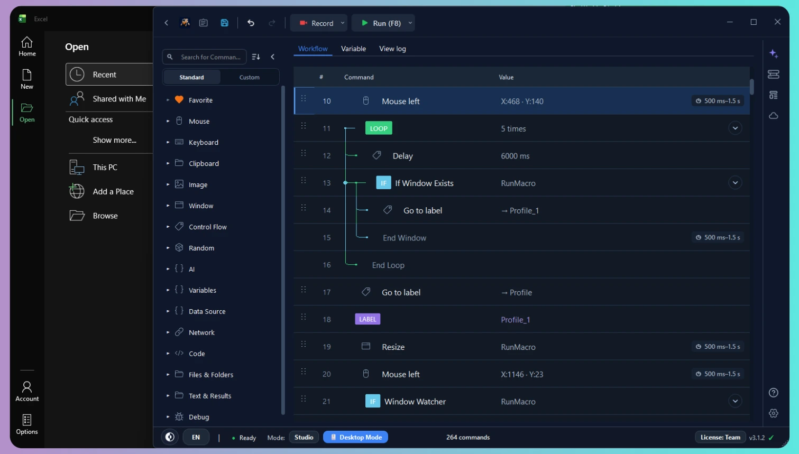Click the stacked panels icon in right sidebar
This screenshot has height=454, width=799.
click(x=774, y=74)
